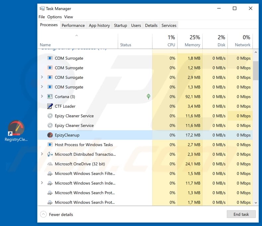Viewport: 262px width, 226px height.
Task: Select Host Process for Windows Tasks name
Action: coord(84,145)
